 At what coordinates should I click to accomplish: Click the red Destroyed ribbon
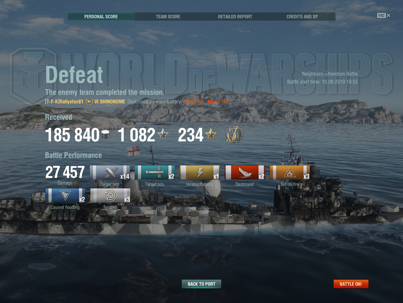[245, 173]
